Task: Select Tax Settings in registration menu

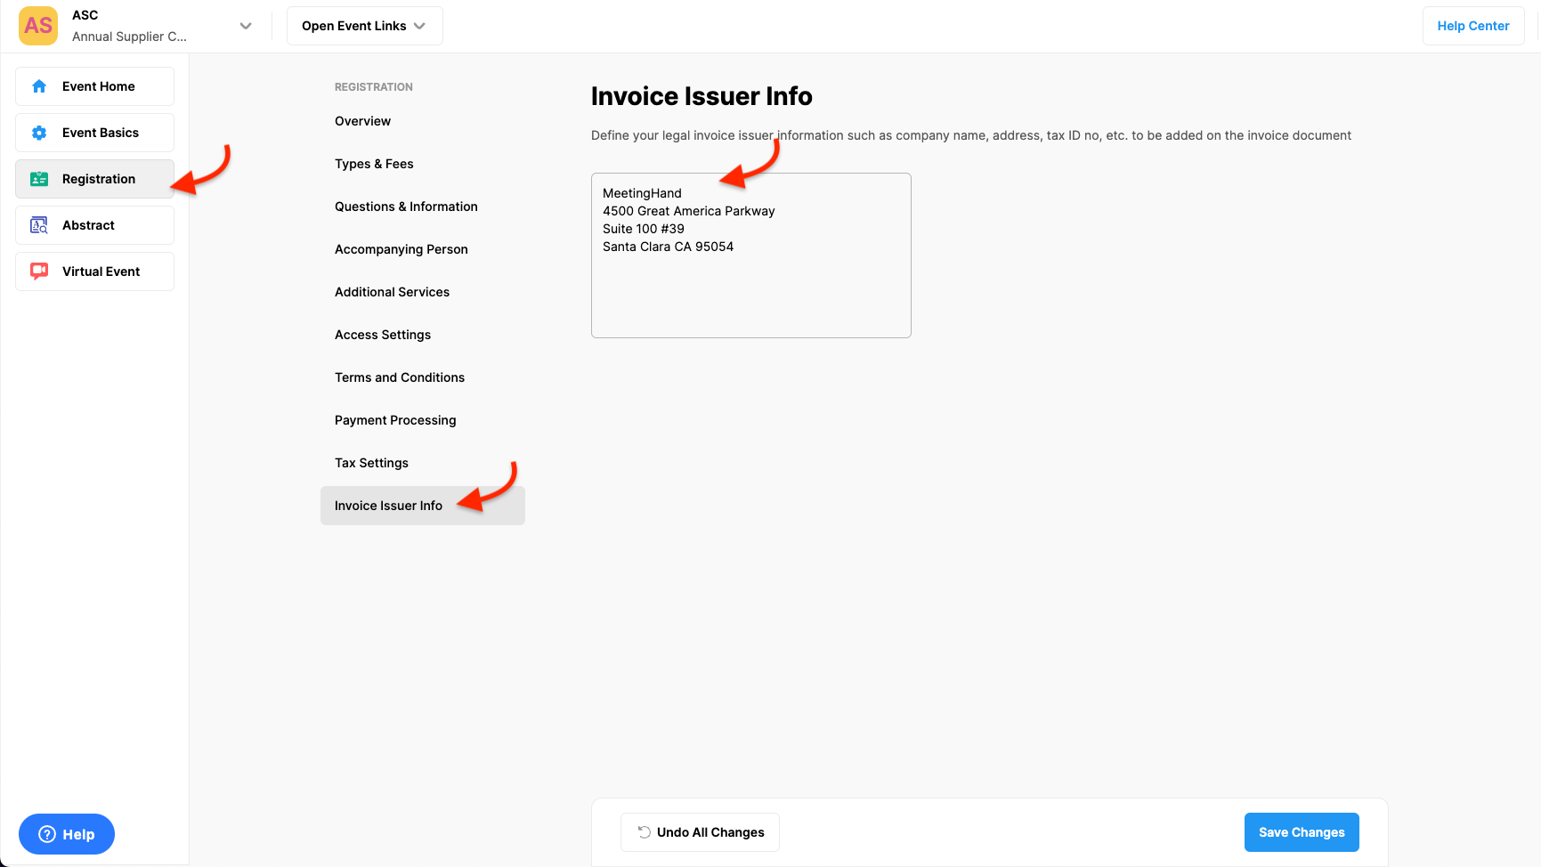Action: pyautogui.click(x=371, y=463)
